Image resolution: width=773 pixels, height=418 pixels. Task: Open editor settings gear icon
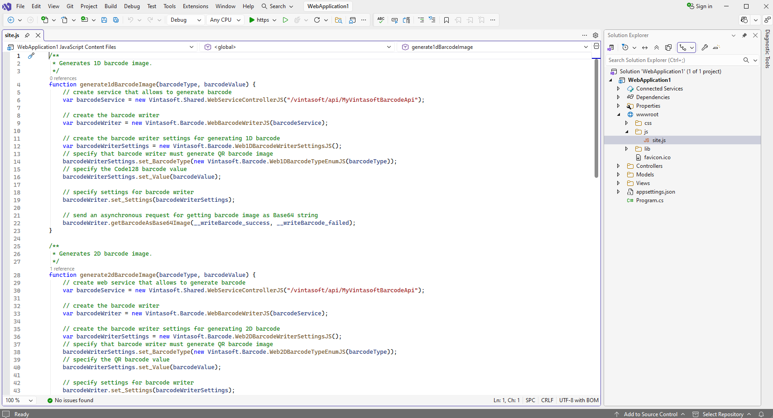pyautogui.click(x=595, y=35)
